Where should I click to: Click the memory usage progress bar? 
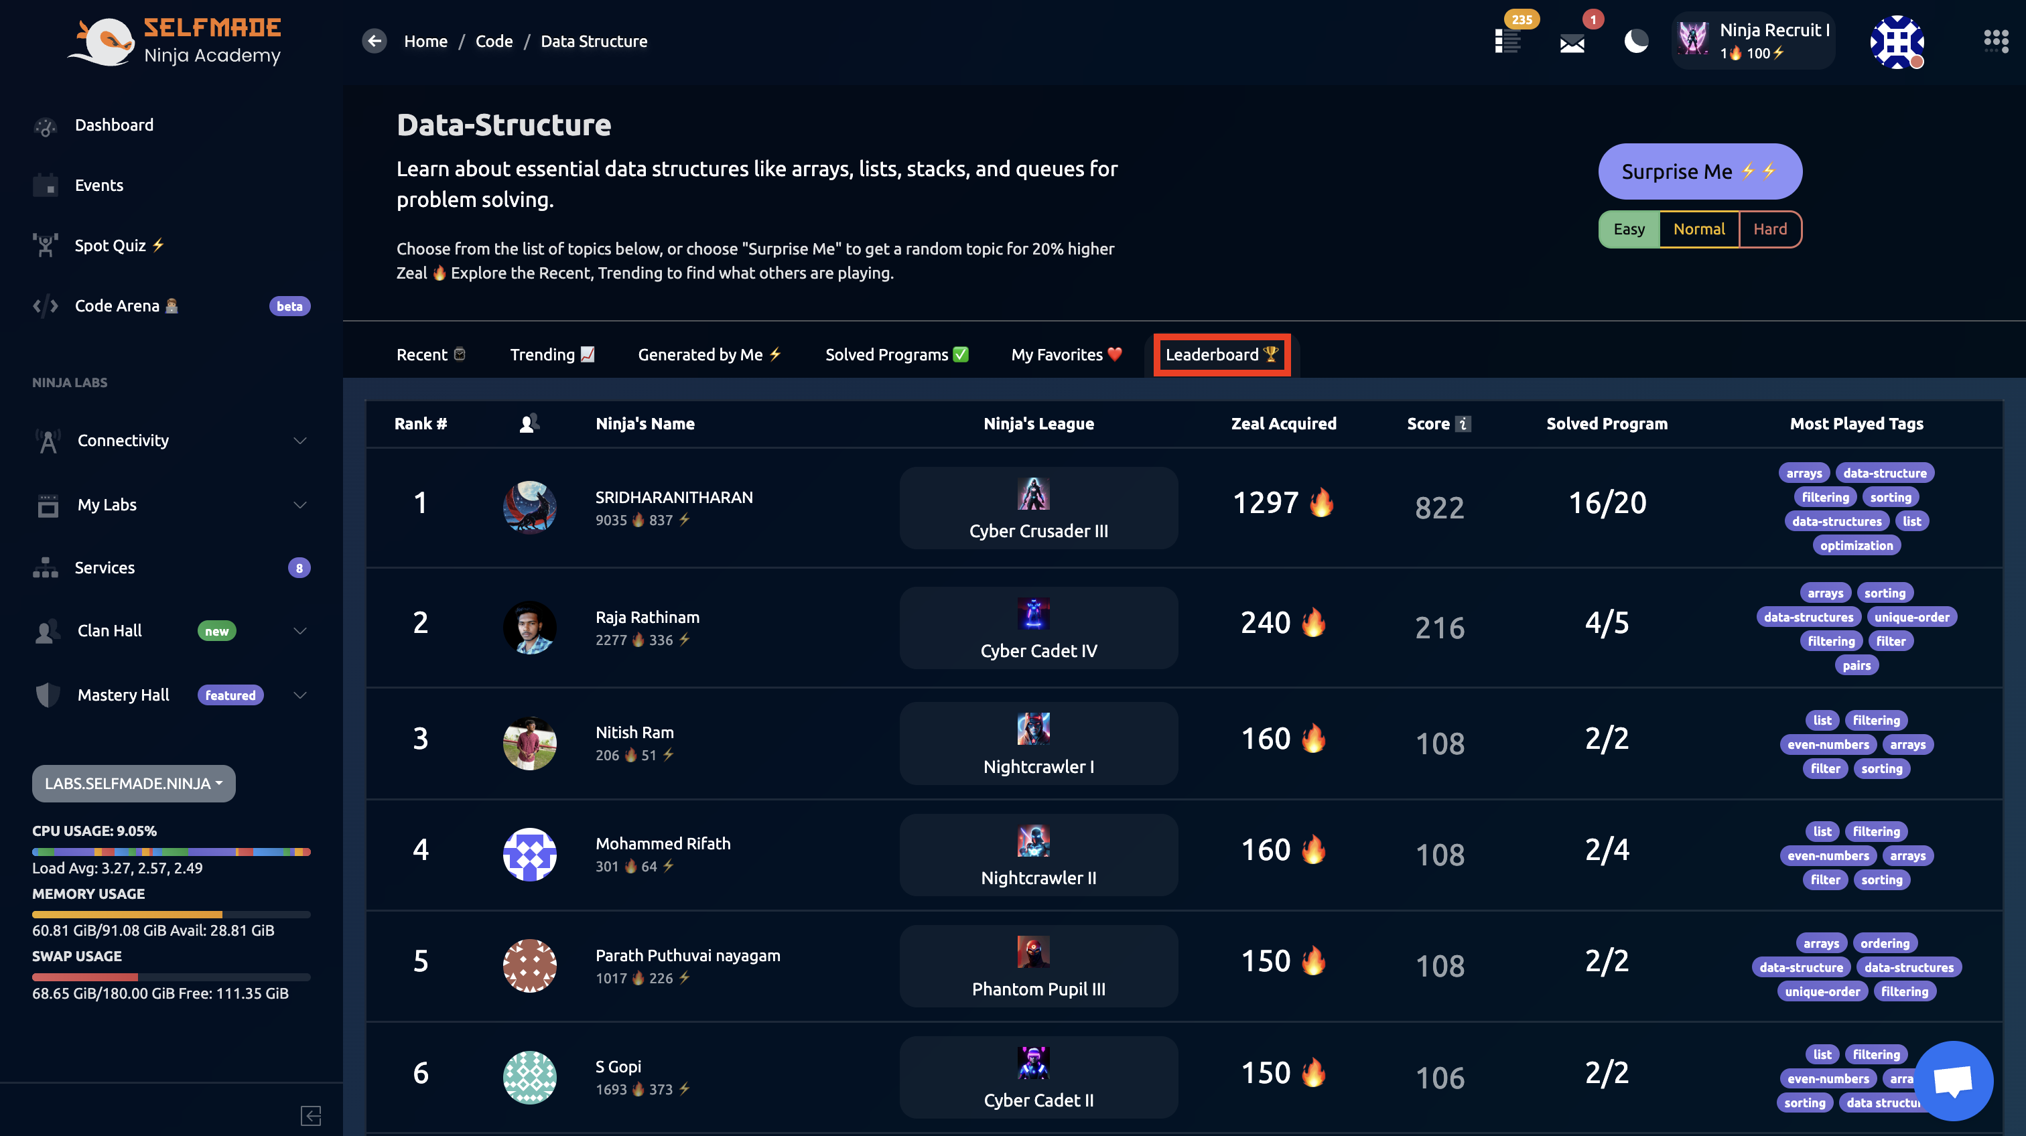pos(171,914)
